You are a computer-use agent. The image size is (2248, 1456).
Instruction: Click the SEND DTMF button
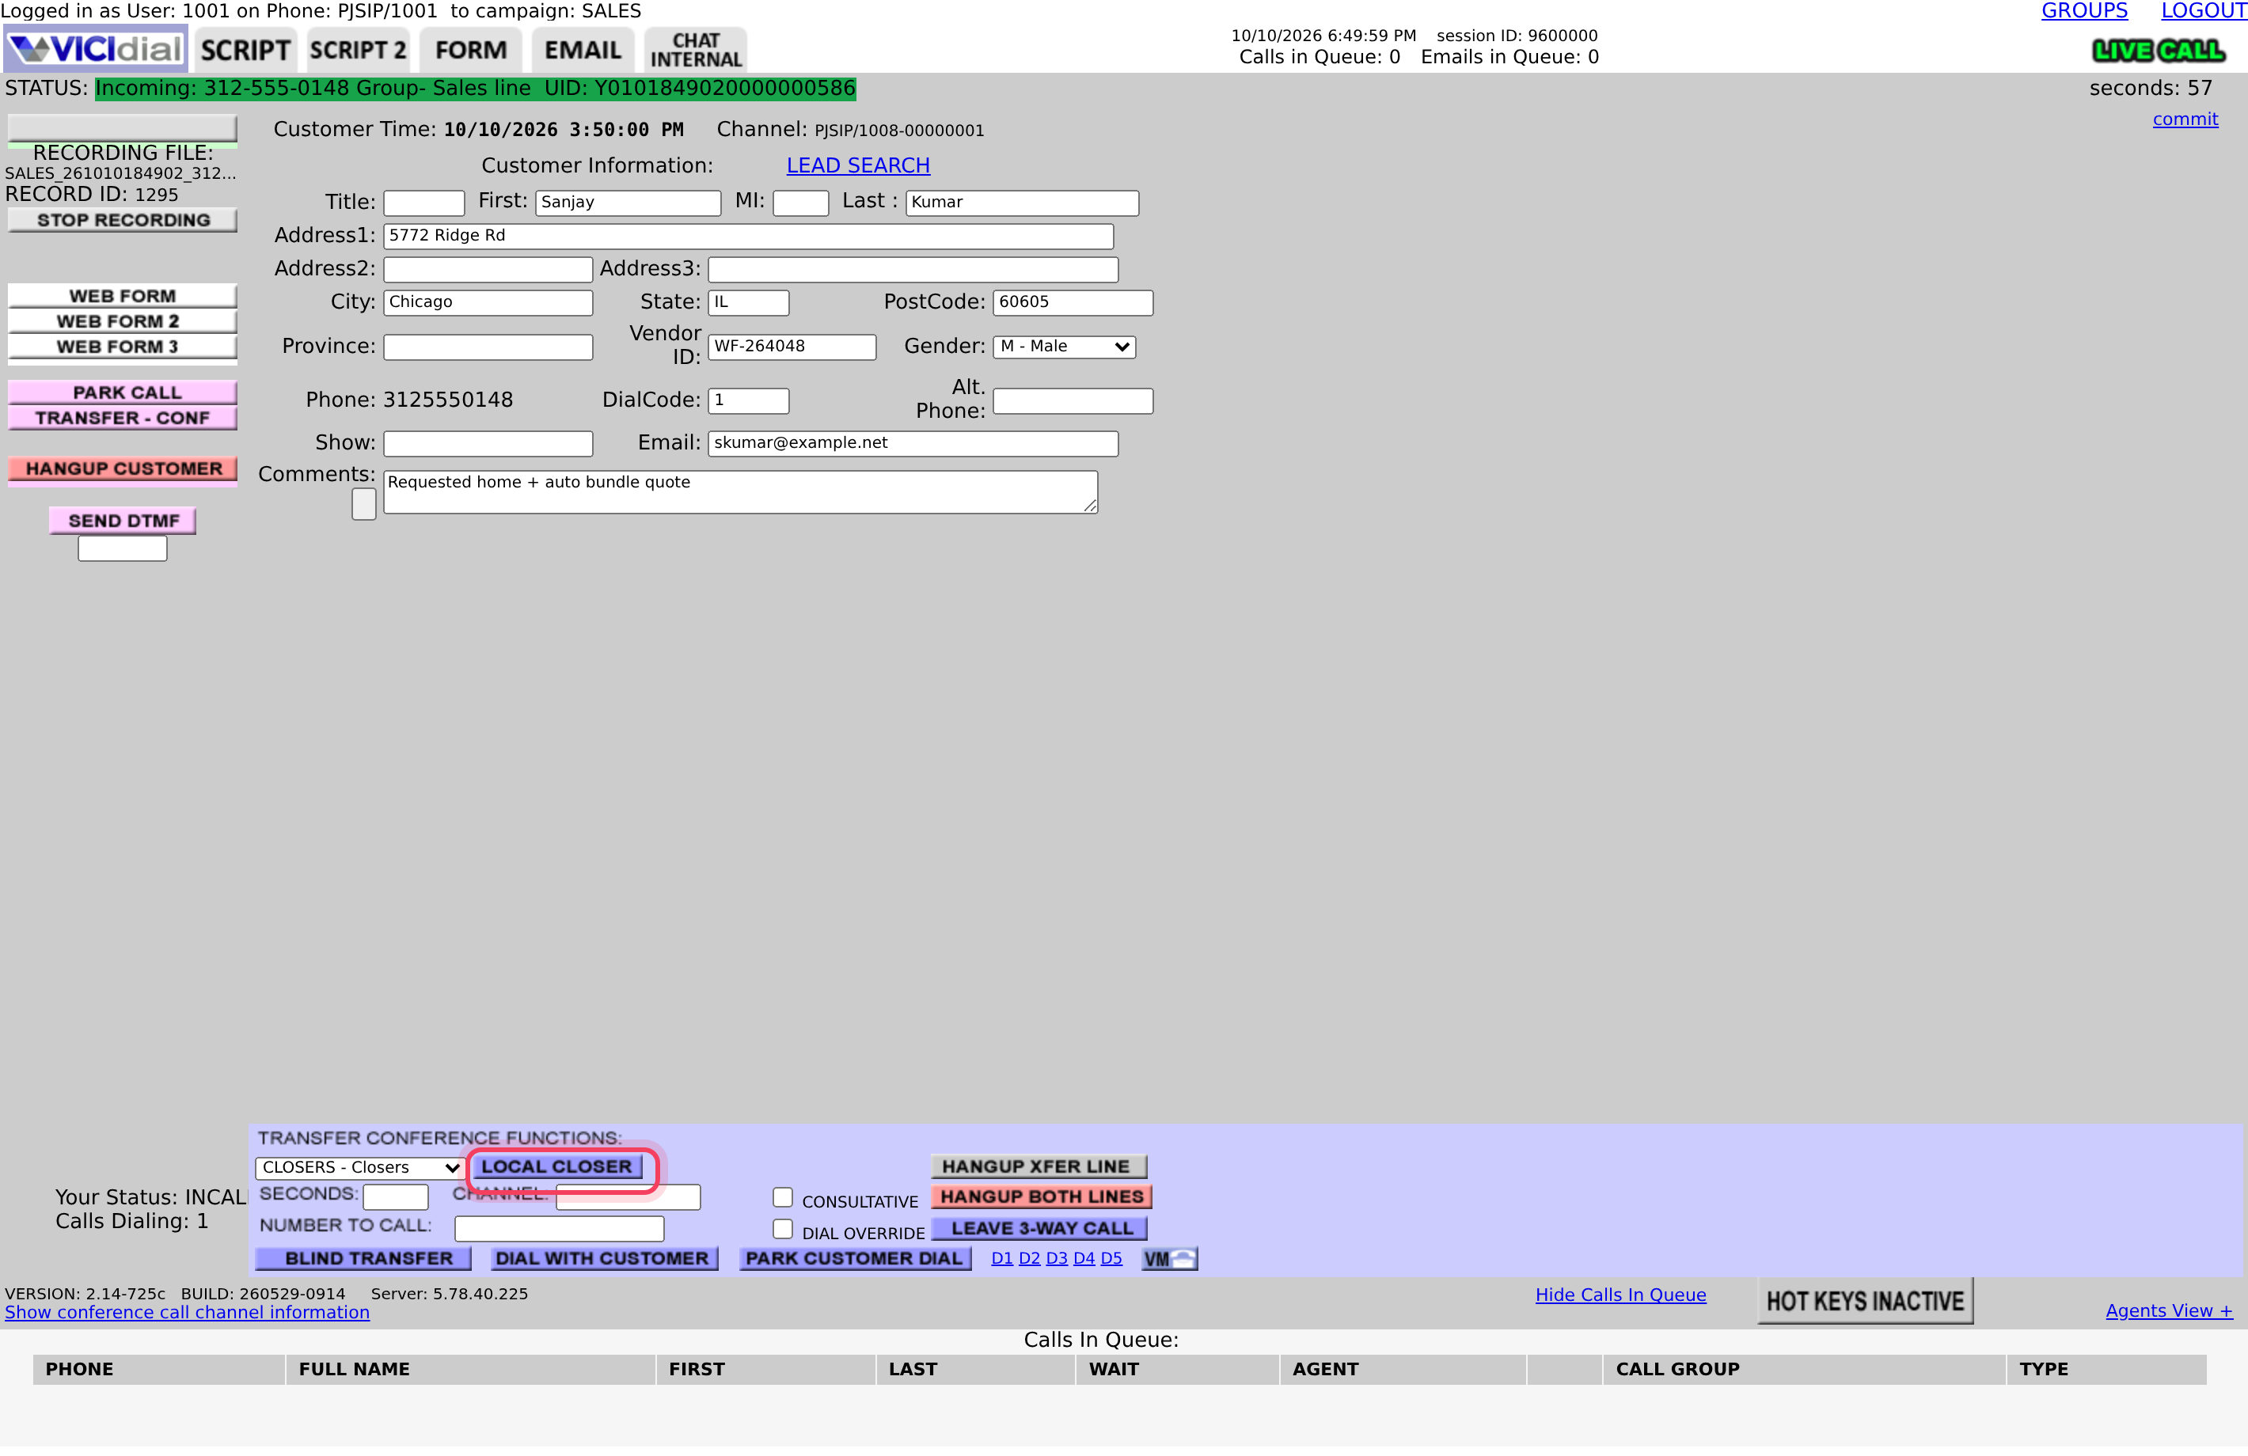[x=123, y=521]
